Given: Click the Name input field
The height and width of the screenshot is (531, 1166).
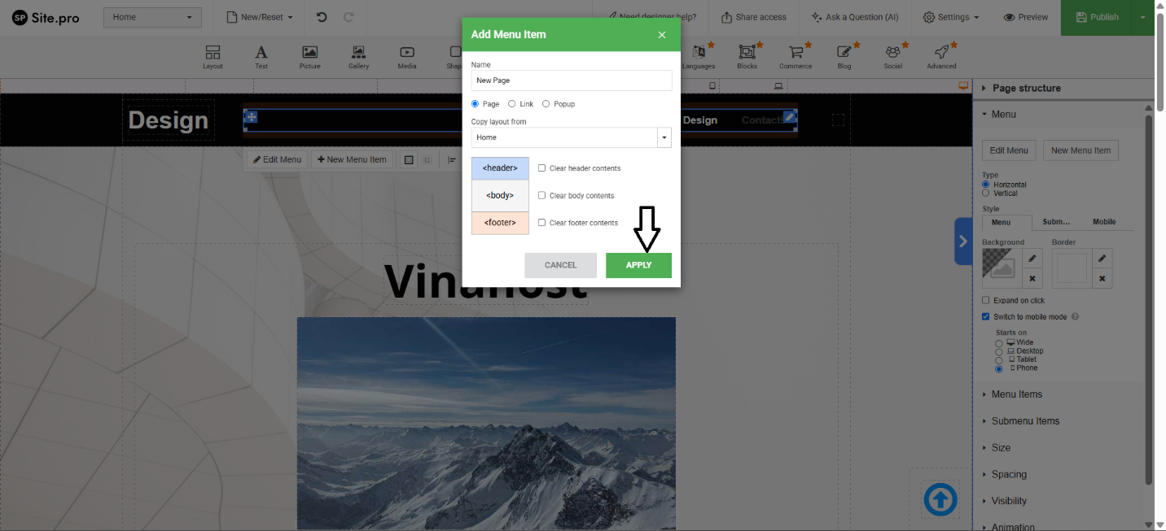Looking at the screenshot, I should pos(571,81).
